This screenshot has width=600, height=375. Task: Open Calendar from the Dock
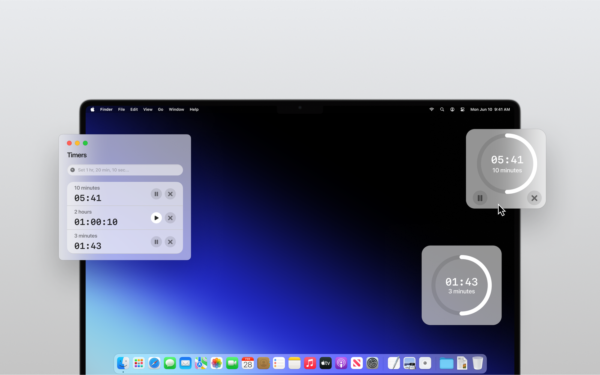(248, 363)
